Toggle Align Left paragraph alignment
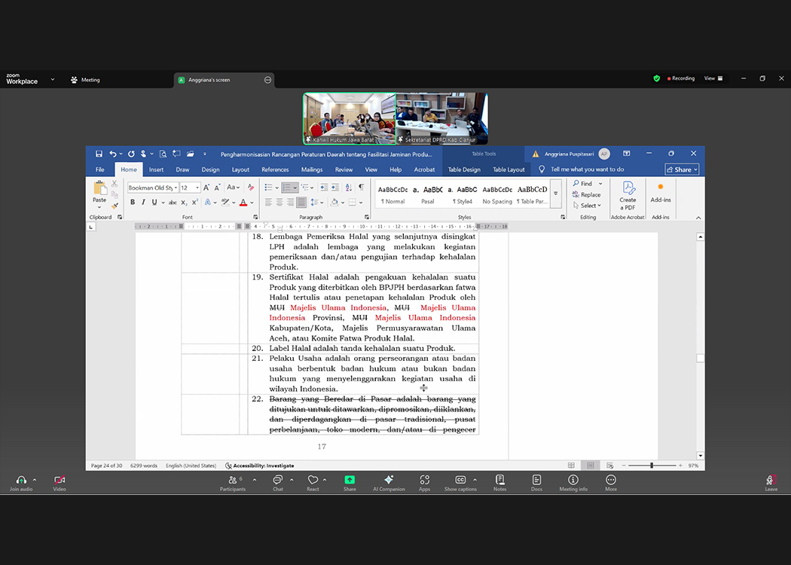The image size is (791, 565). pyautogui.click(x=268, y=203)
